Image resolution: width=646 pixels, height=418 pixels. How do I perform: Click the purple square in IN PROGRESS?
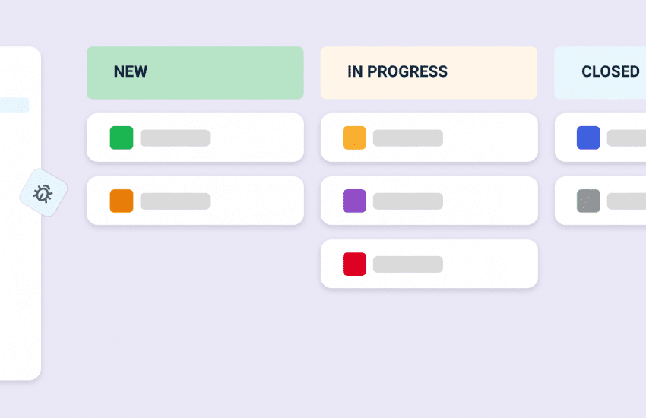pos(354,201)
